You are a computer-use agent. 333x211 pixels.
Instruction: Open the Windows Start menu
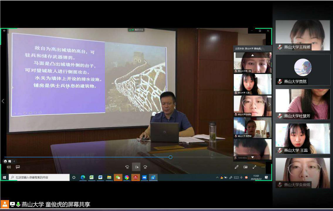pos(4,177)
